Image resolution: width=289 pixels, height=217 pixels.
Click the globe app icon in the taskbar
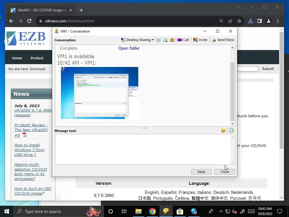[x=194, y=211]
